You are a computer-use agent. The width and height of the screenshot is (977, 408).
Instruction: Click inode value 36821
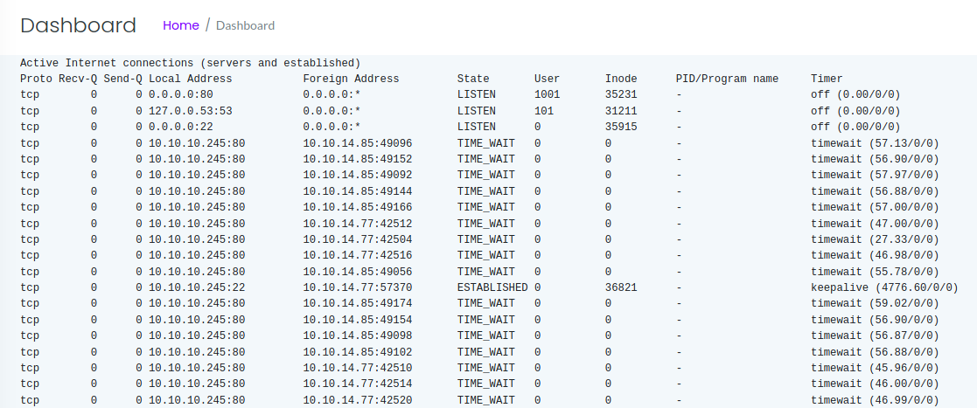coord(621,287)
